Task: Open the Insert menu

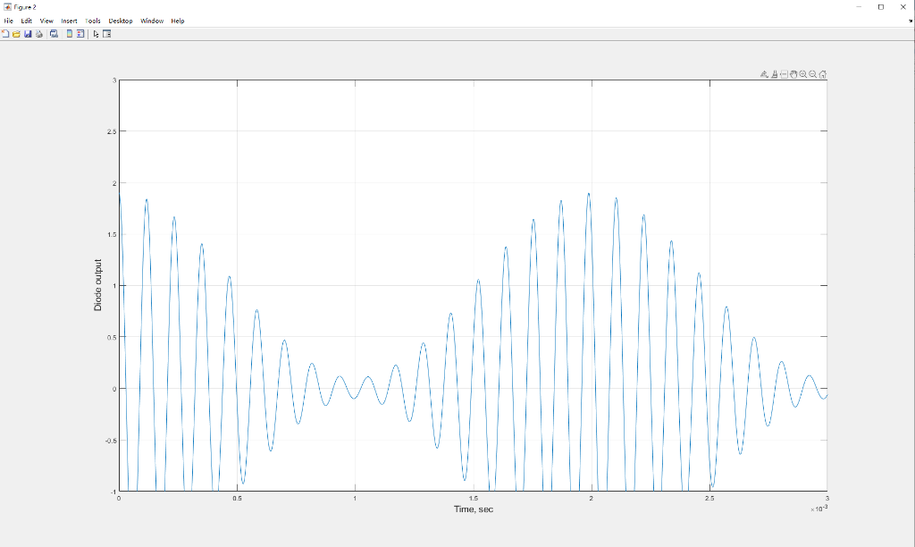Action: (x=70, y=20)
